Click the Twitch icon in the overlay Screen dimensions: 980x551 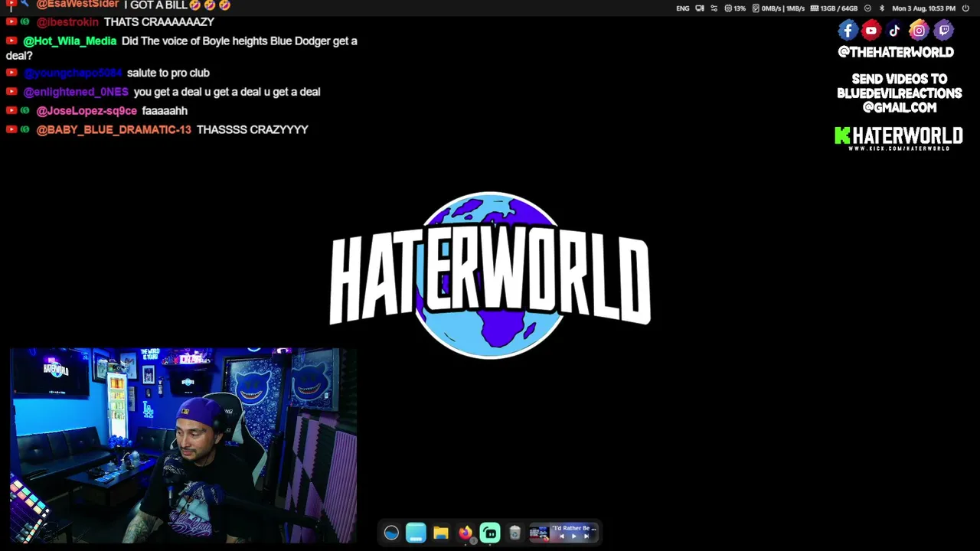[943, 31]
